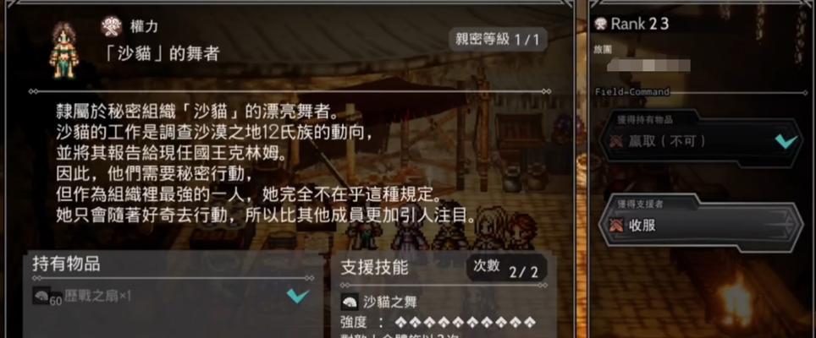Open the 持有物品 section header
Image resolution: width=816 pixels, height=338 pixels.
(x=66, y=264)
